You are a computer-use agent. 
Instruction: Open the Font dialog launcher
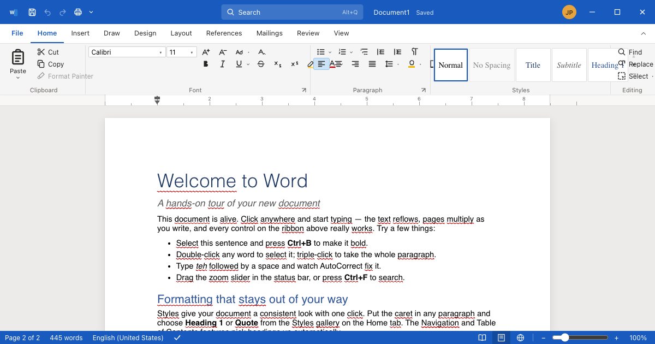304,90
